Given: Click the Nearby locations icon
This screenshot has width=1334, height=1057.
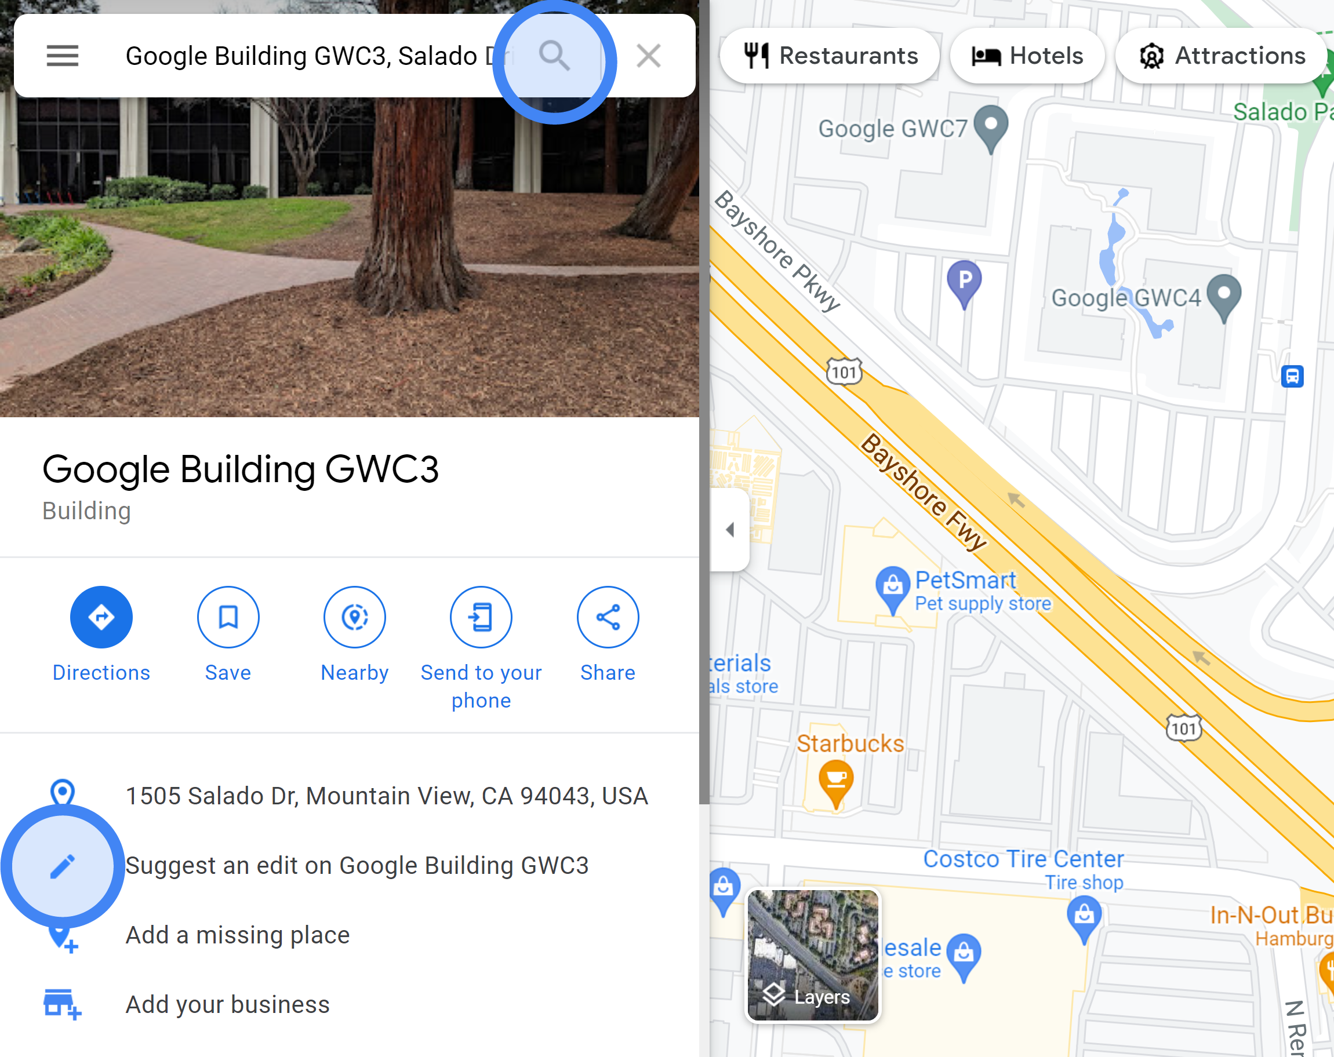Looking at the screenshot, I should (x=354, y=618).
